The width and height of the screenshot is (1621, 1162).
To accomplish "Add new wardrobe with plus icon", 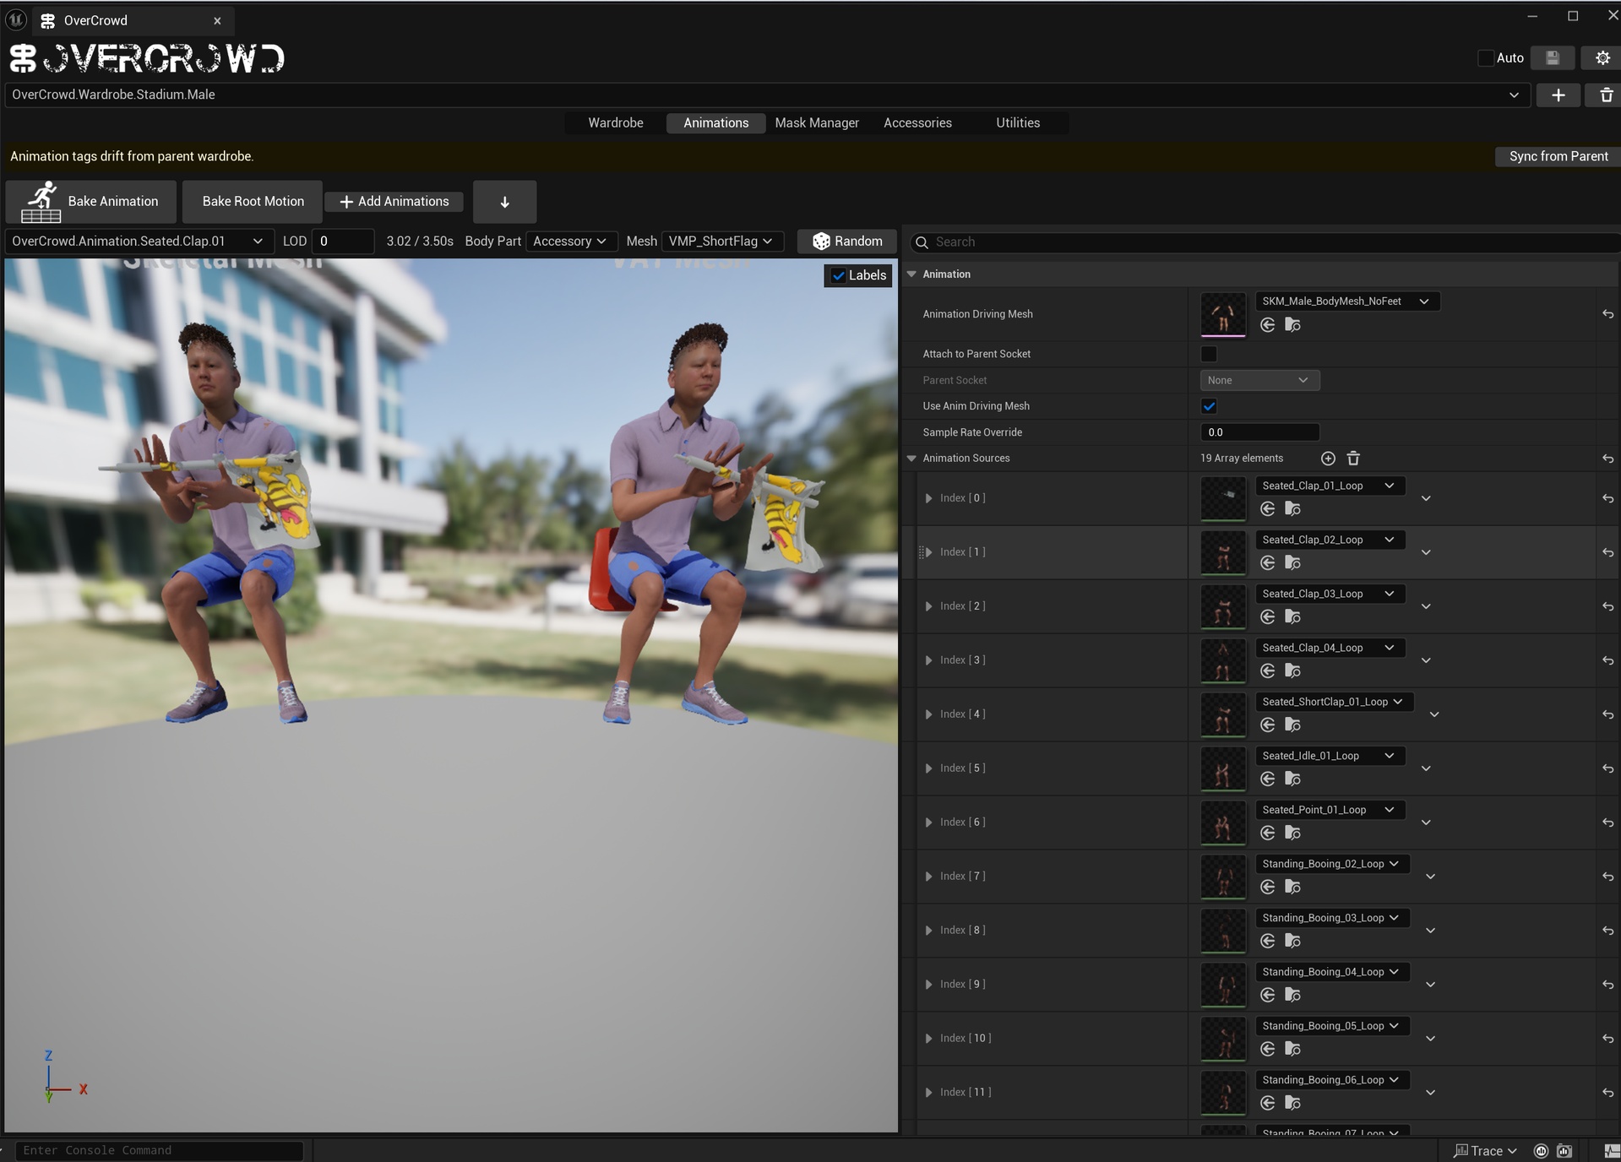I will (1558, 95).
